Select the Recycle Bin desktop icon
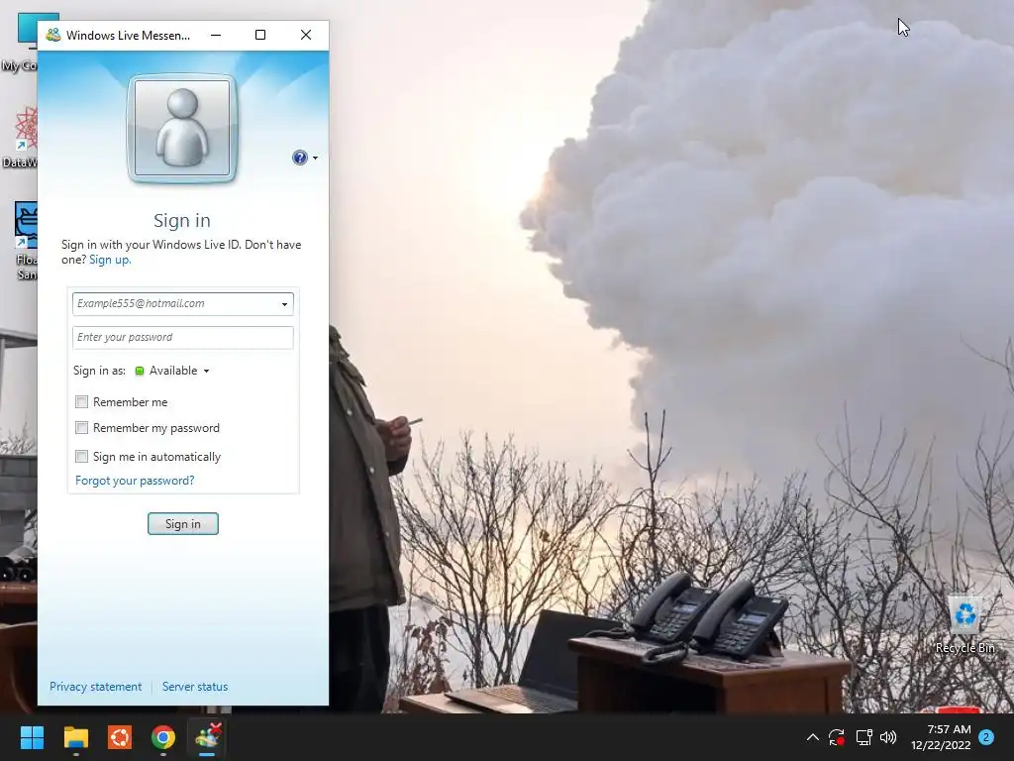Screen dimensions: 1014x761 point(964,625)
